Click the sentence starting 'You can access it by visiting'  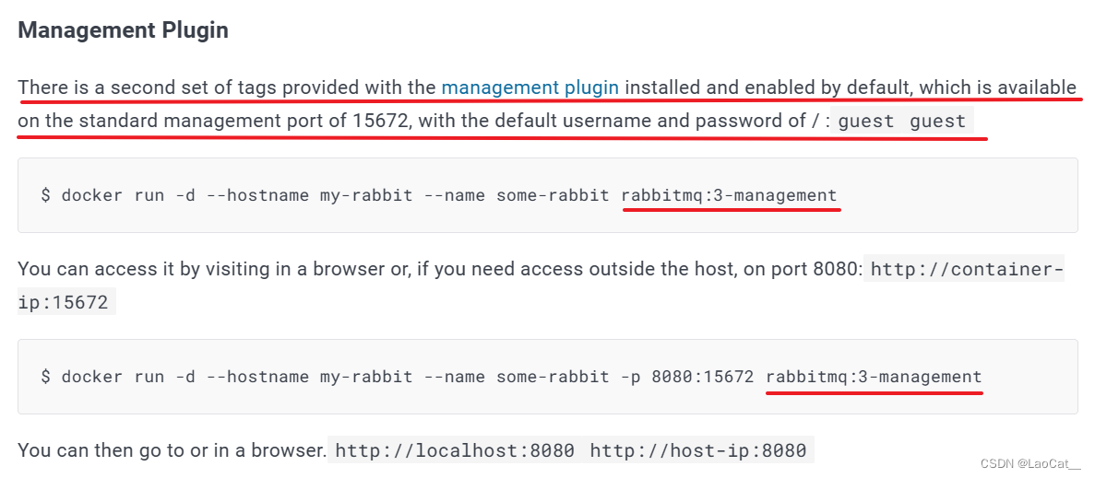click(x=440, y=269)
